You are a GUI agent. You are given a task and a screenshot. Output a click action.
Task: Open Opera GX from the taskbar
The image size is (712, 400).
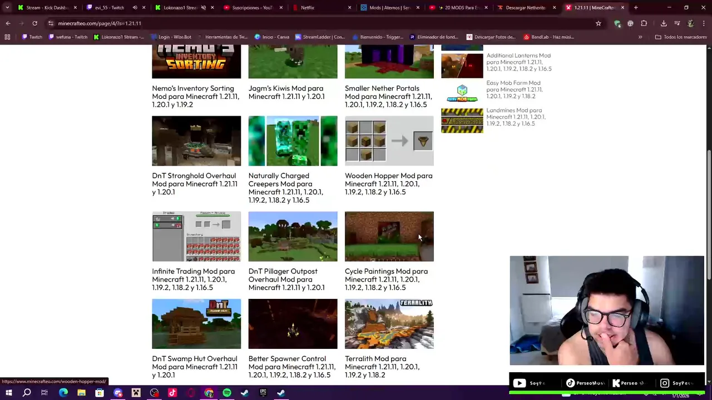click(x=190, y=393)
